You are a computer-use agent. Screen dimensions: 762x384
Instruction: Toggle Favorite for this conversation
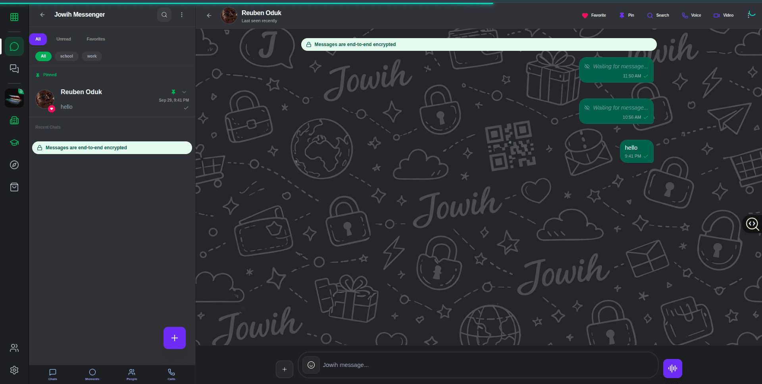(x=594, y=15)
